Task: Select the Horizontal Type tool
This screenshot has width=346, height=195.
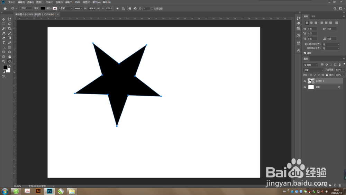Action: [3, 43]
